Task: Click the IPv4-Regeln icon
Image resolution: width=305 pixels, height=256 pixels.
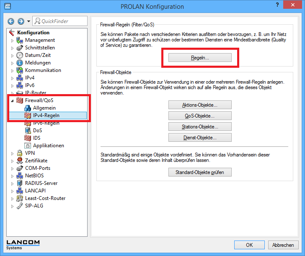Action: [x=28, y=115]
